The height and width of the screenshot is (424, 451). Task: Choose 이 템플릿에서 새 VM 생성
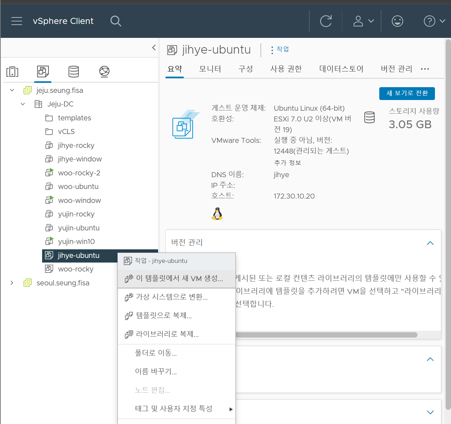coord(177,279)
